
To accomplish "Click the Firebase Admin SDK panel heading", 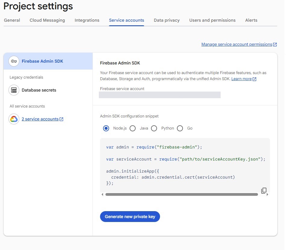I will click(x=120, y=63).
